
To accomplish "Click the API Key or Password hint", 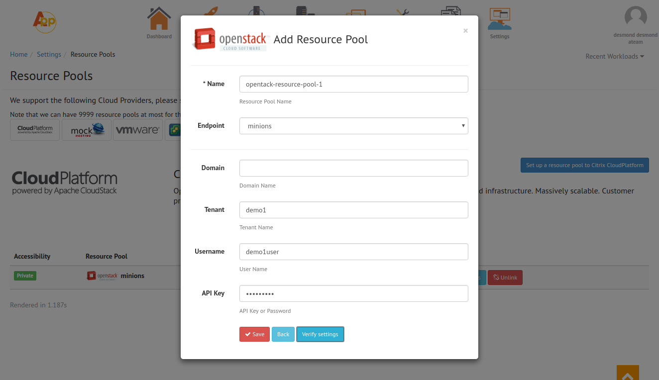I will click(x=265, y=311).
